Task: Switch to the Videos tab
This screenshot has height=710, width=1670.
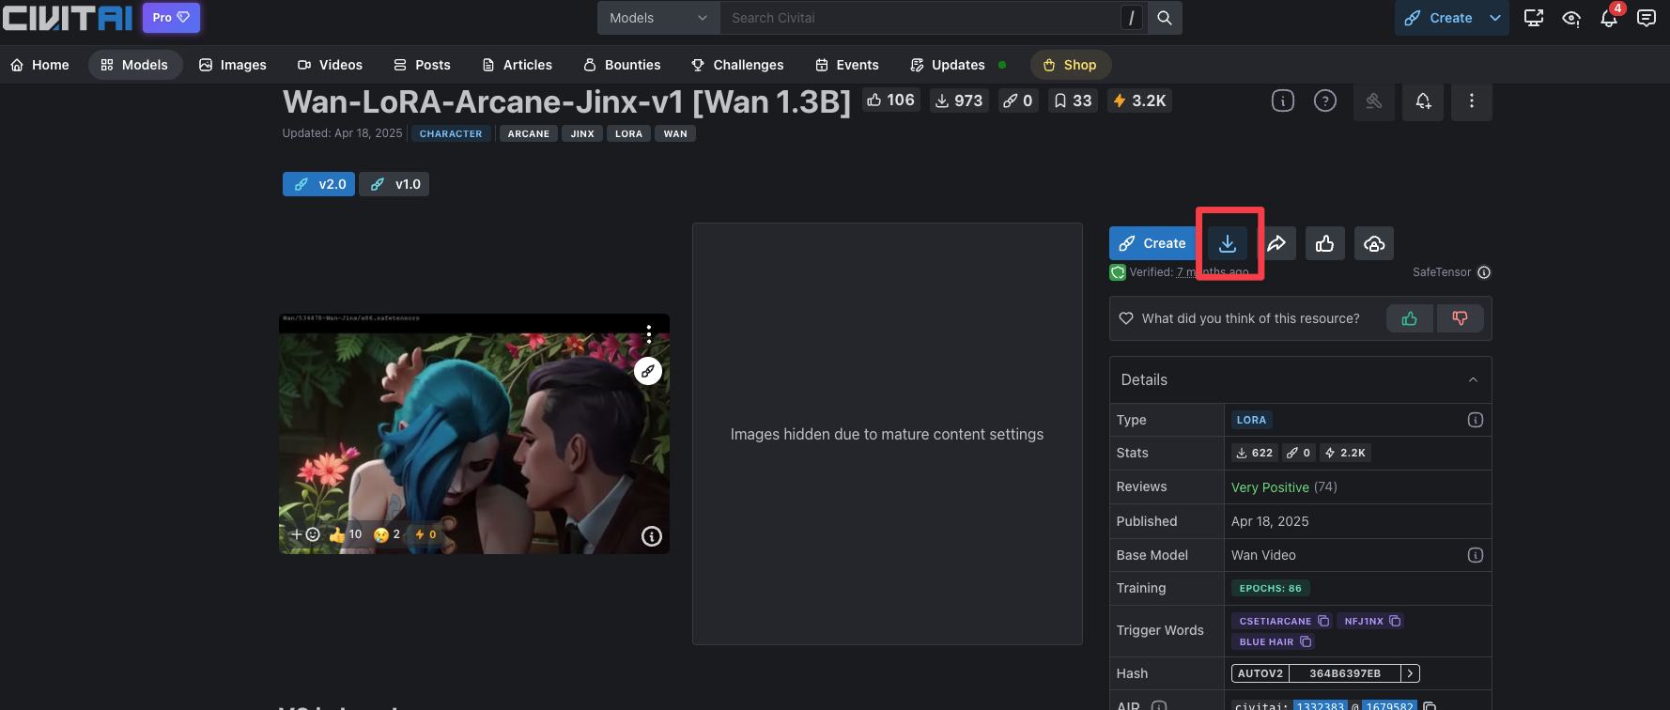Action: pos(330,65)
